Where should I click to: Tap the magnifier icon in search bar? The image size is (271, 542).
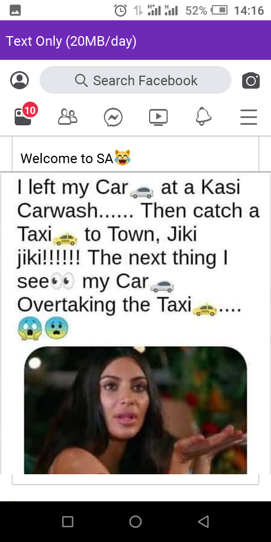click(x=81, y=80)
